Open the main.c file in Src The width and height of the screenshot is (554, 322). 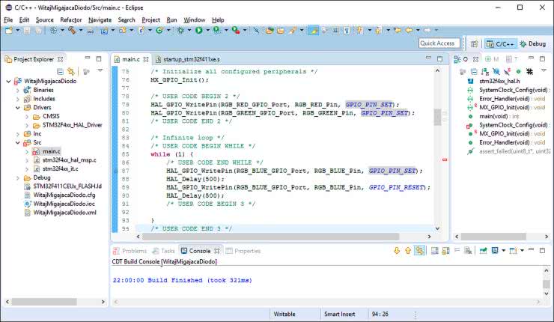point(52,151)
